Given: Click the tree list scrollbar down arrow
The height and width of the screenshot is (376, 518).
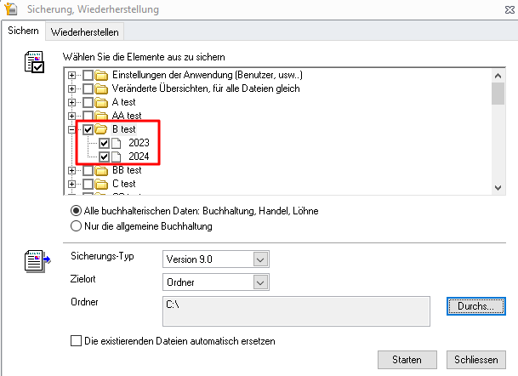Looking at the screenshot, I should [498, 188].
